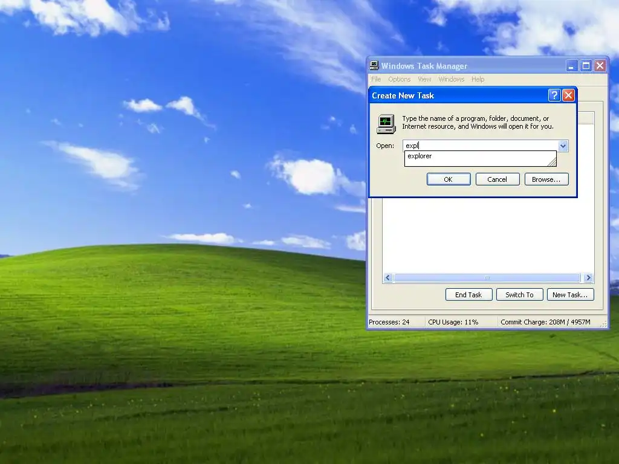Click the right arrow of horizontal scrollbar
Screen dimensions: 619x464
coord(589,278)
